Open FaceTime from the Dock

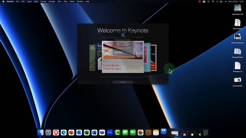click(x=133, y=133)
